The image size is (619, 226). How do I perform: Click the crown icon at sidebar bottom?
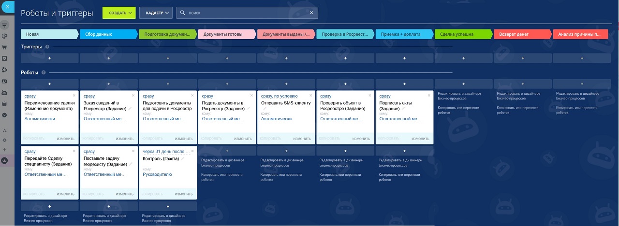point(4,160)
